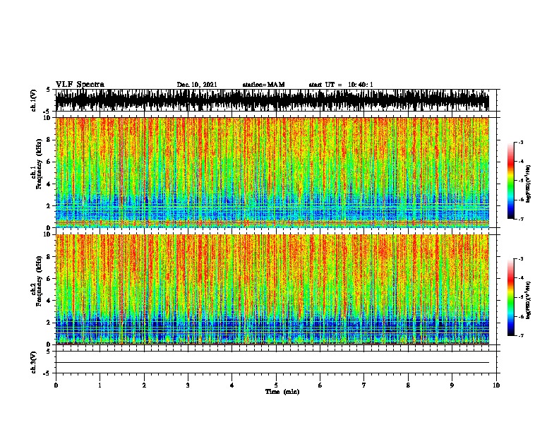Click time axis tick label "5"

point(276,385)
